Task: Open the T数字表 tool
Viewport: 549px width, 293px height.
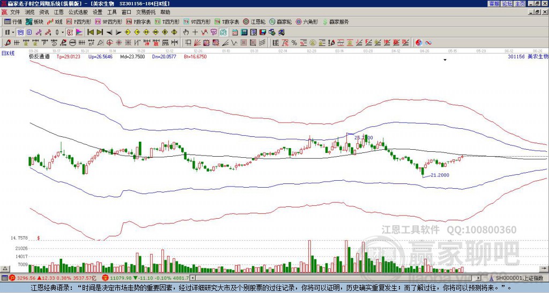Action: tap(227, 21)
